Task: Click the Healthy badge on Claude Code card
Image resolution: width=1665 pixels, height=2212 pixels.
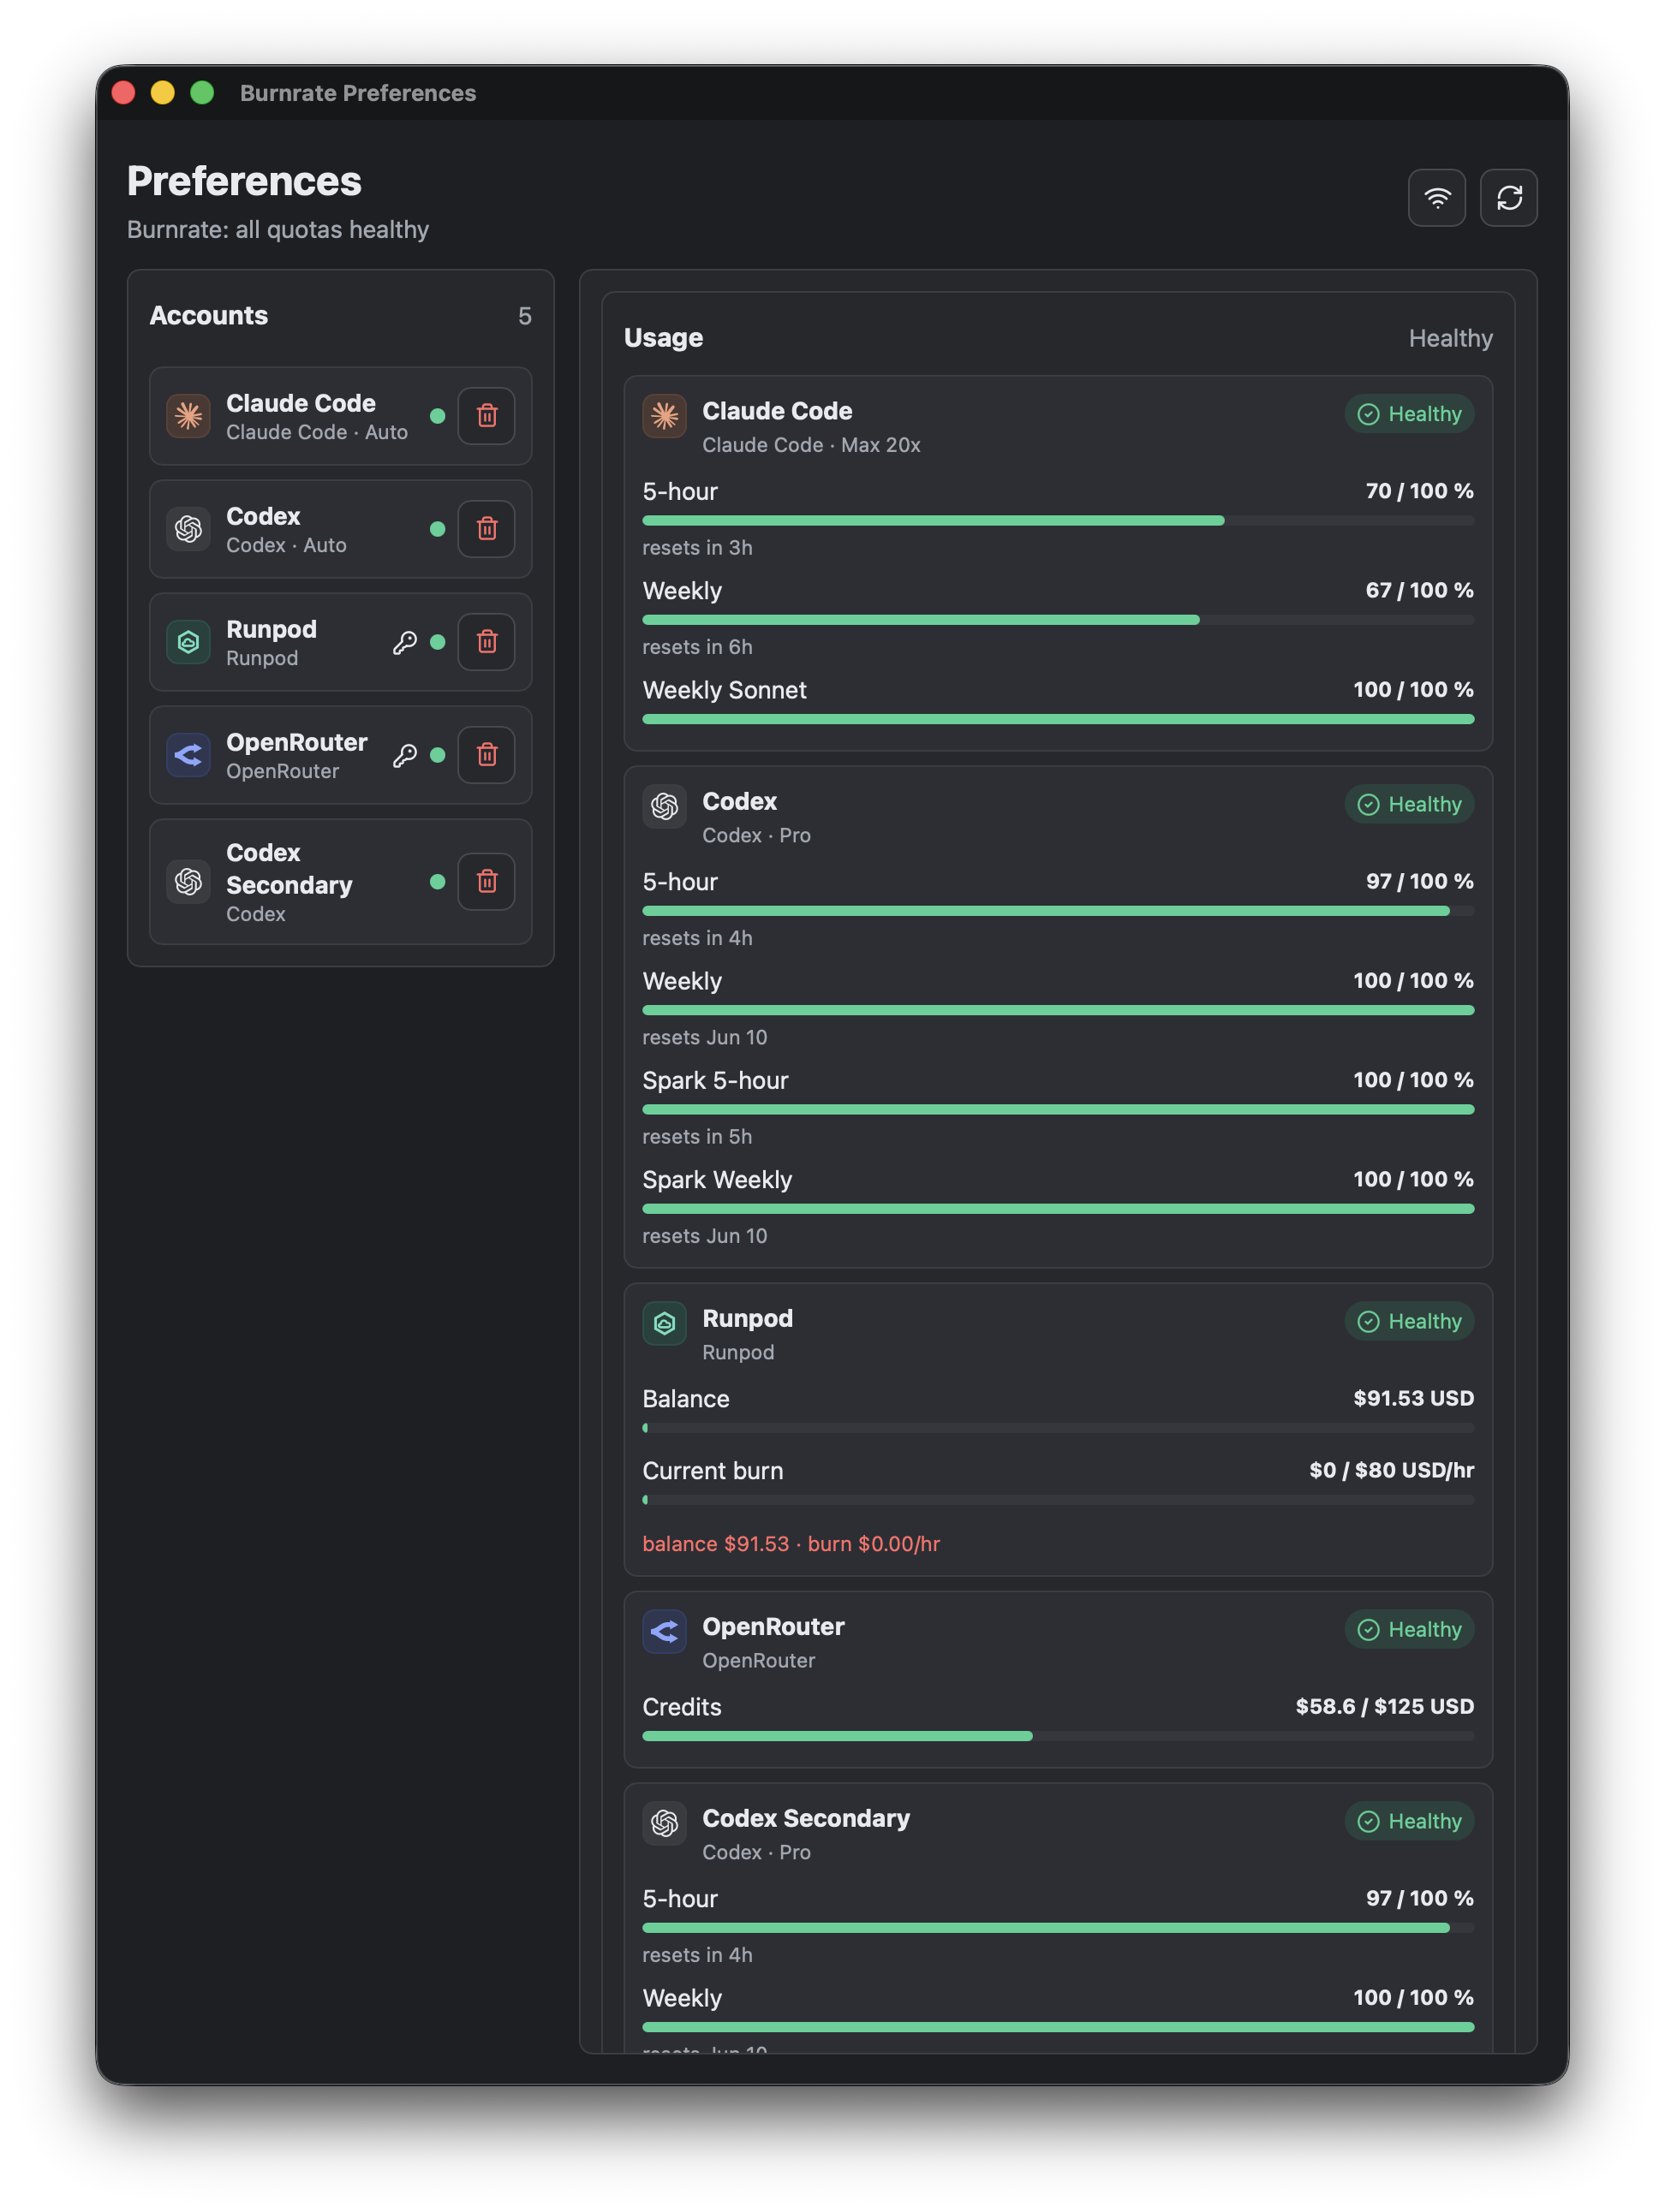Action: (1409, 414)
